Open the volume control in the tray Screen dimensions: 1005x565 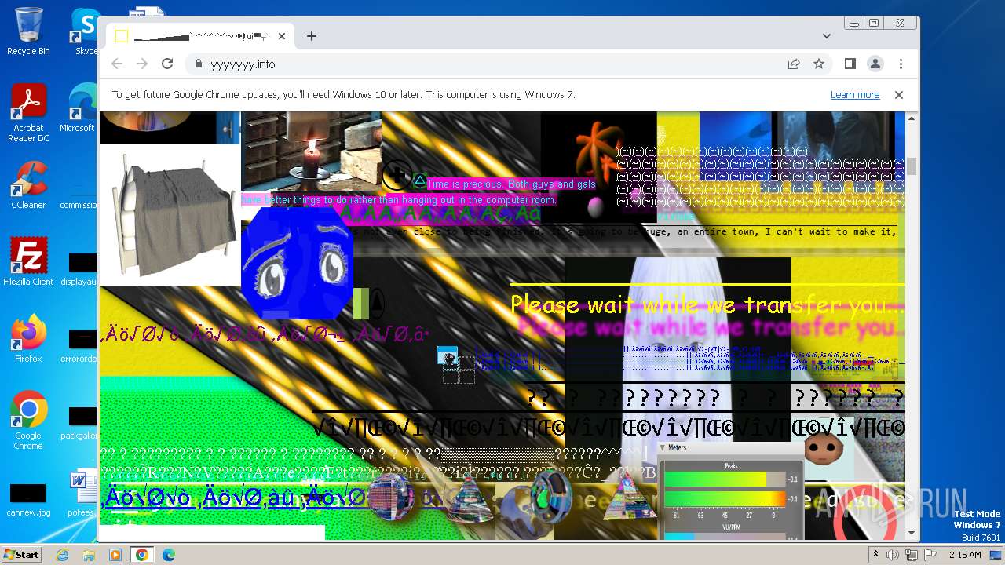click(x=893, y=555)
